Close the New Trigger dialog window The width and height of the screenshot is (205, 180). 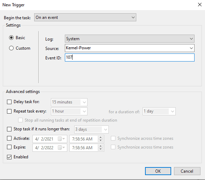click(x=200, y=5)
